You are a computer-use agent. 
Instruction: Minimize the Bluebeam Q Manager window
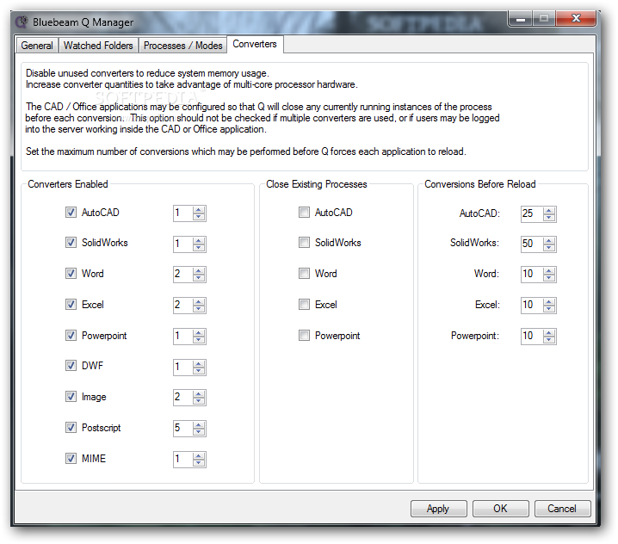tap(521, 19)
